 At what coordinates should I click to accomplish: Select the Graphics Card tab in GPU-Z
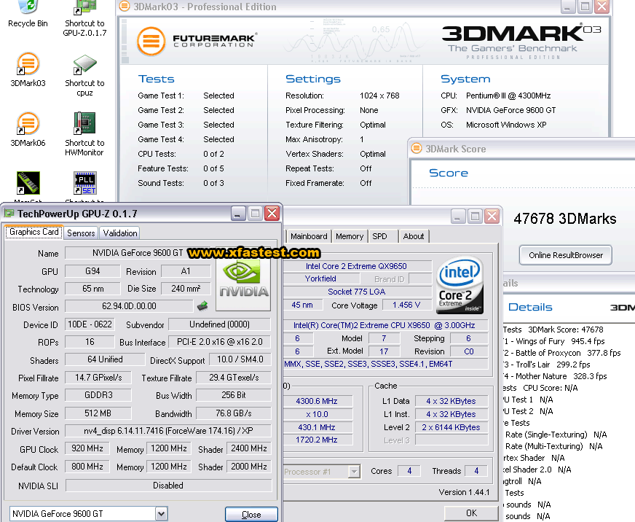click(34, 232)
